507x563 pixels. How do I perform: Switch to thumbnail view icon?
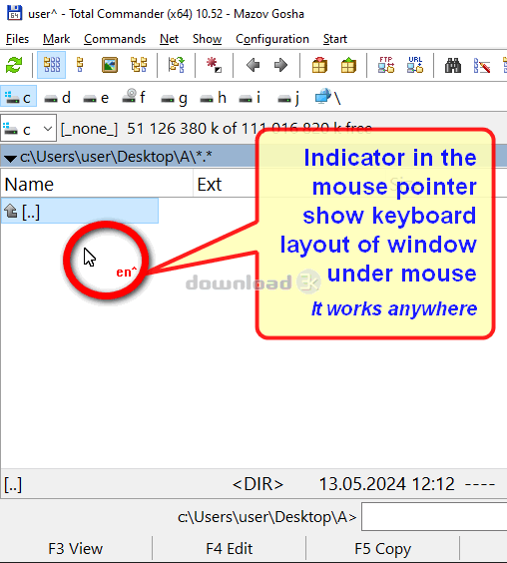(110, 65)
